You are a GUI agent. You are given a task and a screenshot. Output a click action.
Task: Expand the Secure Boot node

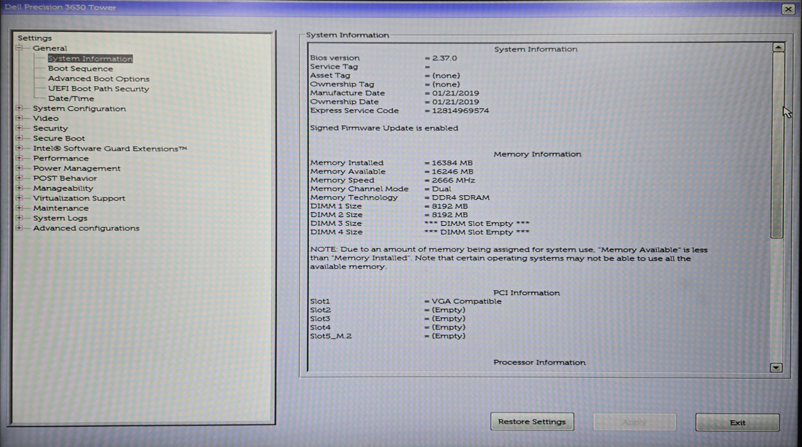pyautogui.click(x=19, y=138)
